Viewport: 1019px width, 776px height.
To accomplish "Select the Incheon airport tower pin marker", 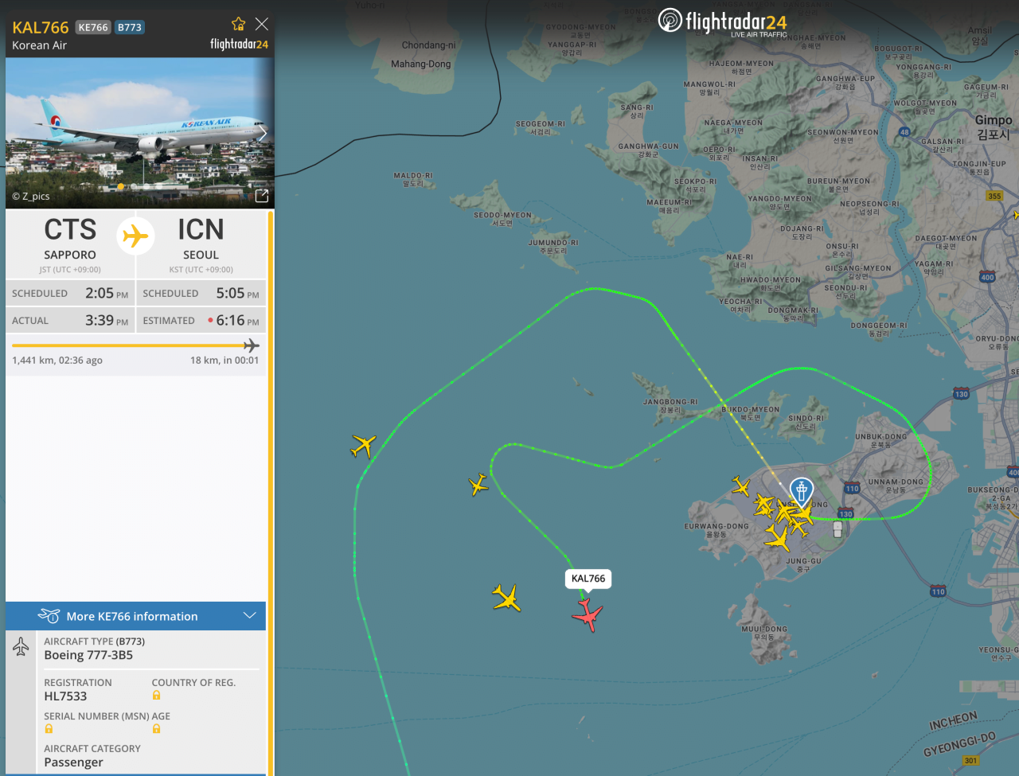I will click(x=802, y=492).
